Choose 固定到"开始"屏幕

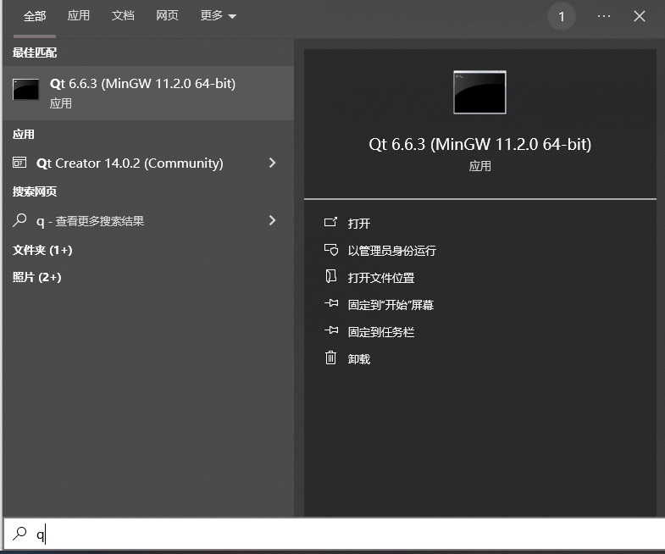click(x=391, y=305)
